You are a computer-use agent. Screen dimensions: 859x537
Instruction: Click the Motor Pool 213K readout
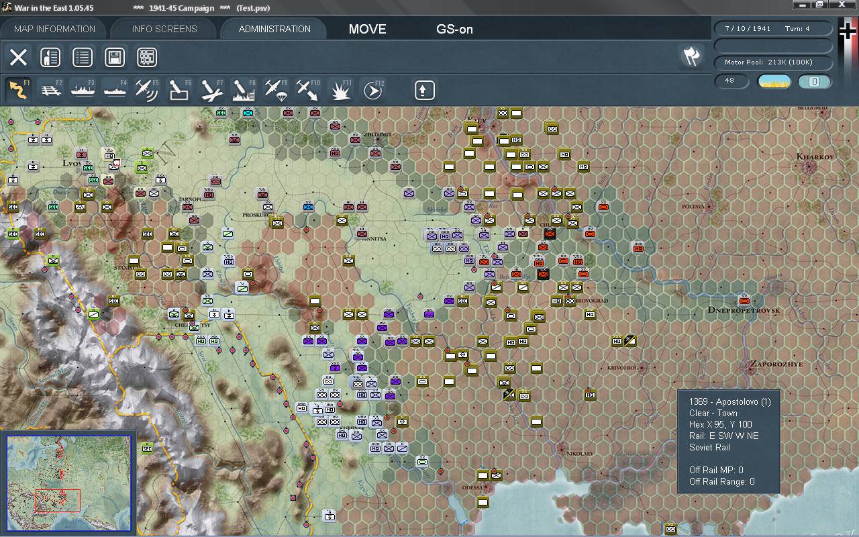click(774, 62)
